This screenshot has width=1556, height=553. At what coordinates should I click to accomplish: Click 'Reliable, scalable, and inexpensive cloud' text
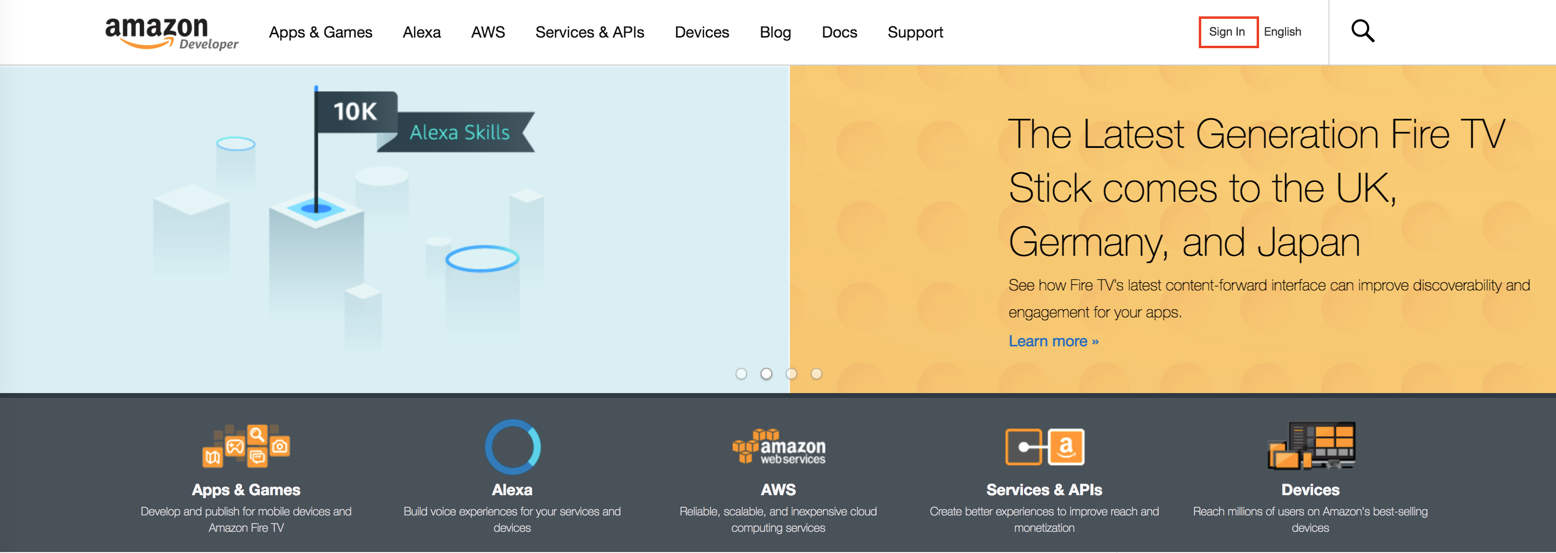coord(778,519)
